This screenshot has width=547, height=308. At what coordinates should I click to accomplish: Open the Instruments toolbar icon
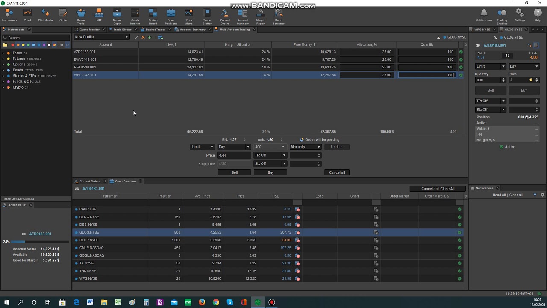pos(9,15)
